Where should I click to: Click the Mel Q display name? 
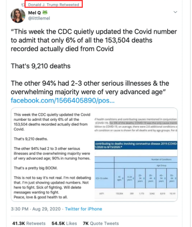[x=35, y=13]
